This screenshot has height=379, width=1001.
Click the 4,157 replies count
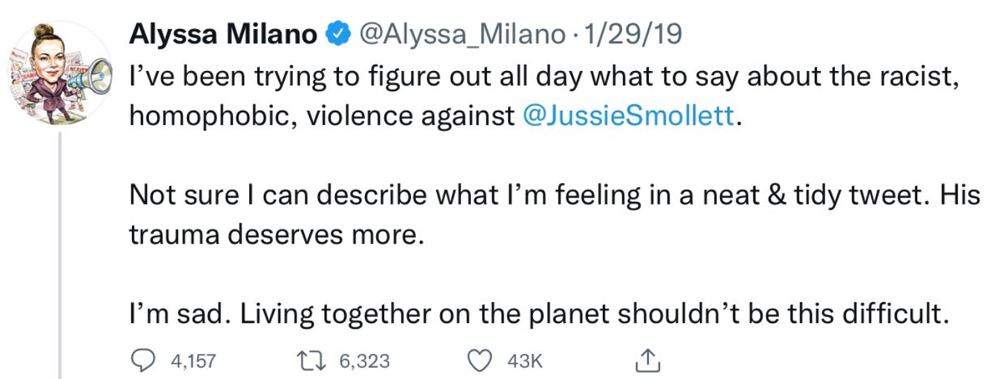coord(193,361)
